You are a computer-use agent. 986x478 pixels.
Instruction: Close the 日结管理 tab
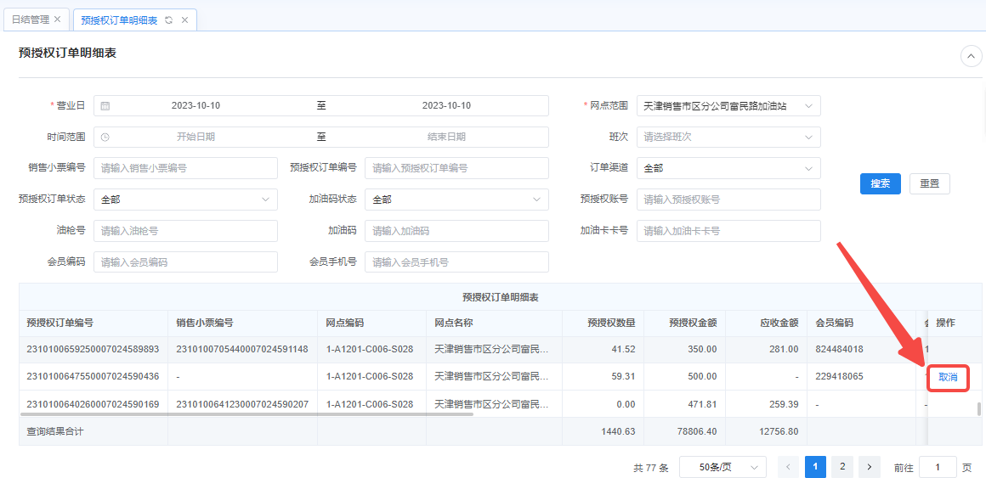[x=57, y=20]
